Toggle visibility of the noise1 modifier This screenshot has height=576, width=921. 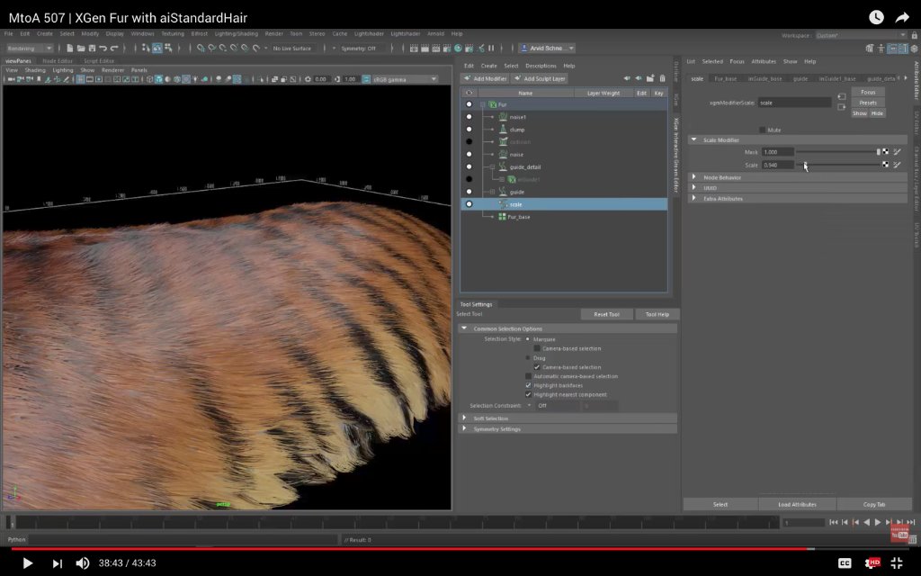click(x=469, y=117)
